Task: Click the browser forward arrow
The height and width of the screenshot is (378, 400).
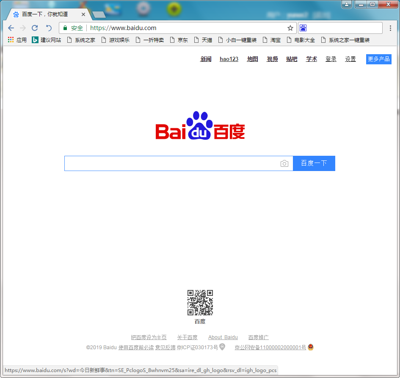Action: coord(23,28)
